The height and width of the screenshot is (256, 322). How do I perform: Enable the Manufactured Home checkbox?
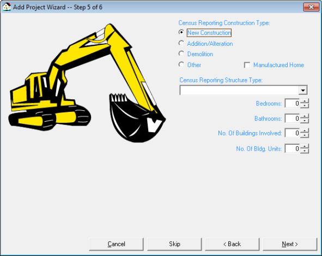tap(247, 66)
